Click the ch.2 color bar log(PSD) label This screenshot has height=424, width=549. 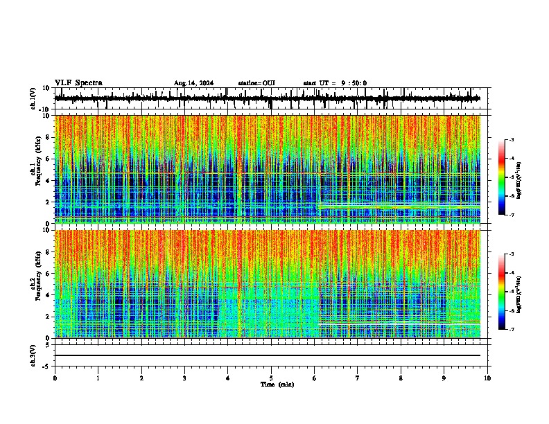click(519, 294)
